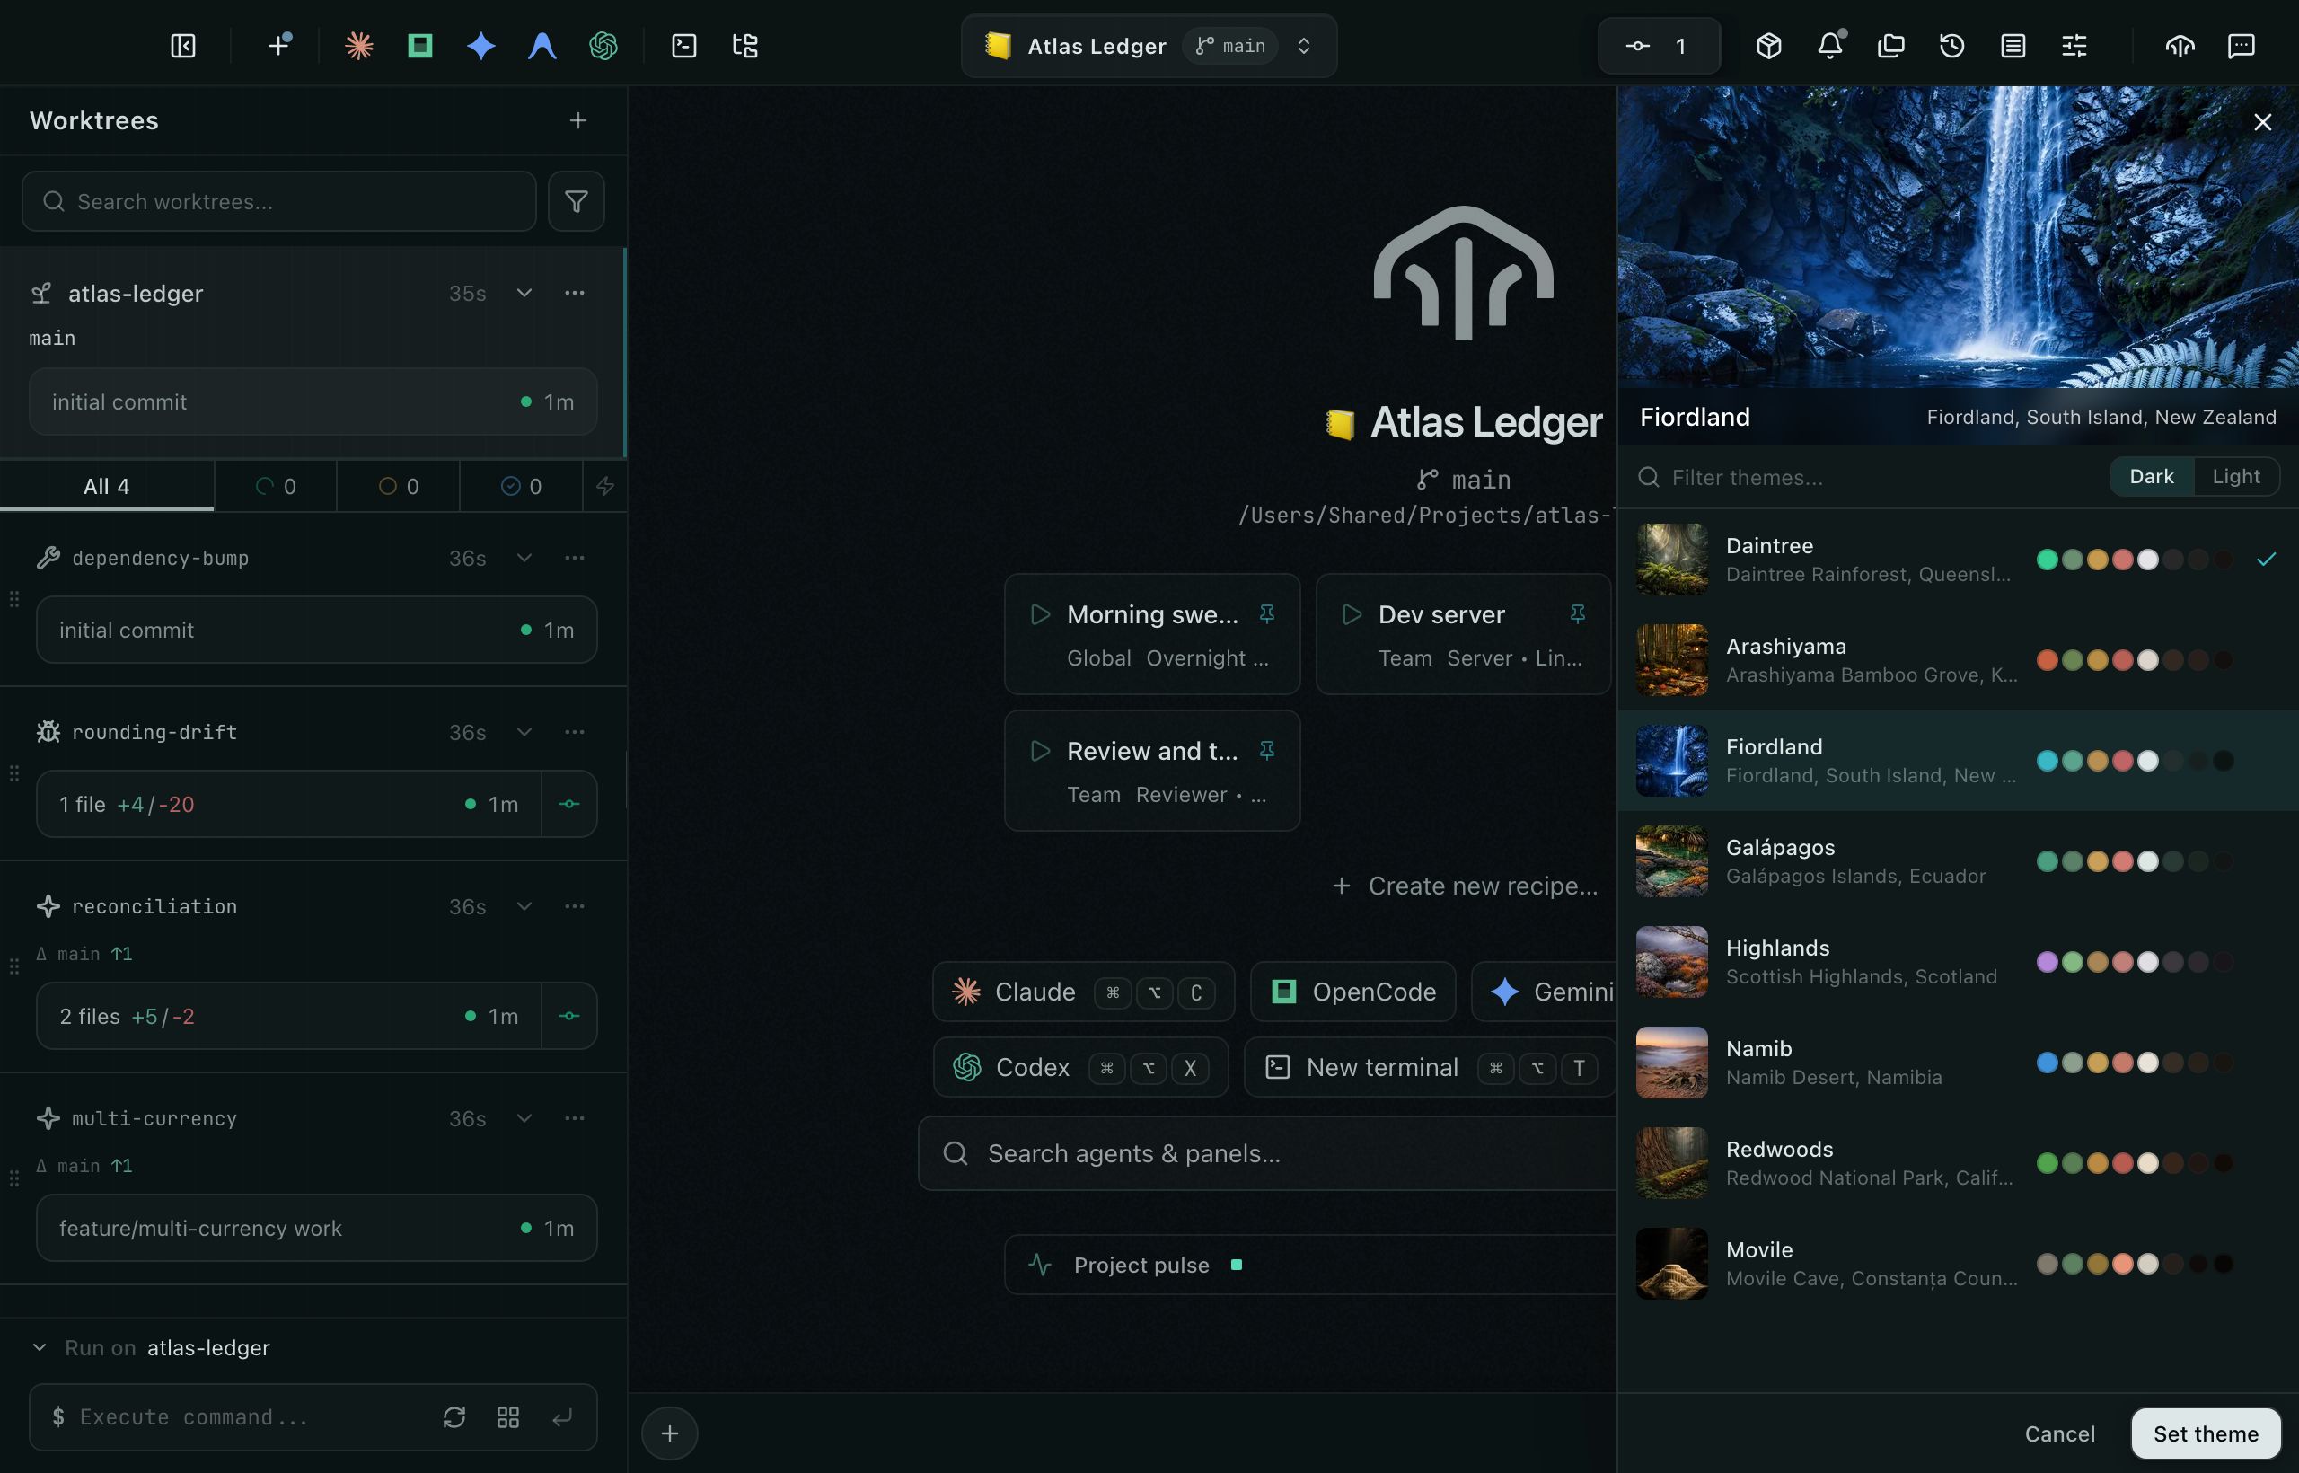Viewport: 2299px width, 1473px height.
Task: Open the notifications bell icon
Action: [x=1829, y=46]
